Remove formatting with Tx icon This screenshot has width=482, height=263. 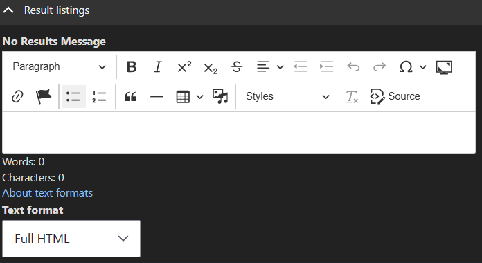click(x=352, y=96)
